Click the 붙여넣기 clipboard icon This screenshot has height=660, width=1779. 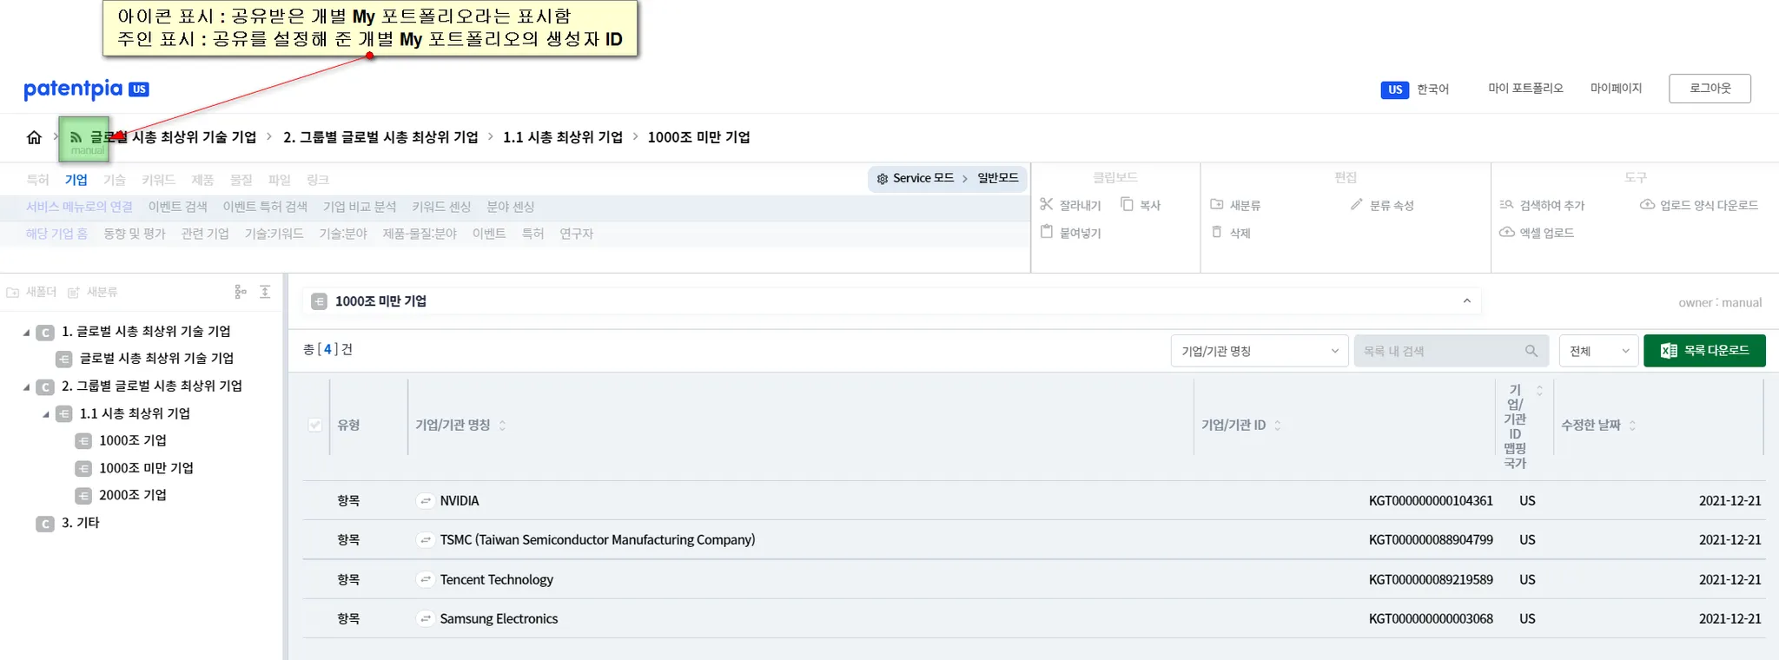point(1047,232)
